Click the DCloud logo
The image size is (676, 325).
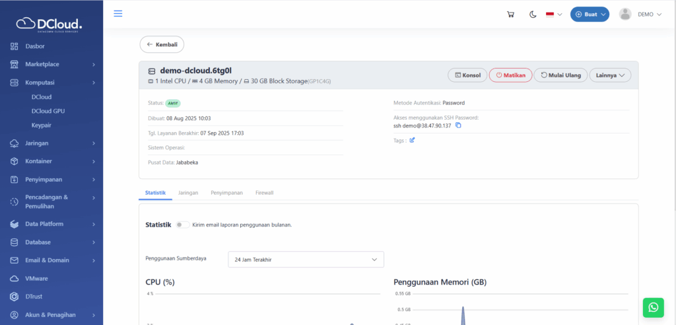coord(51,24)
